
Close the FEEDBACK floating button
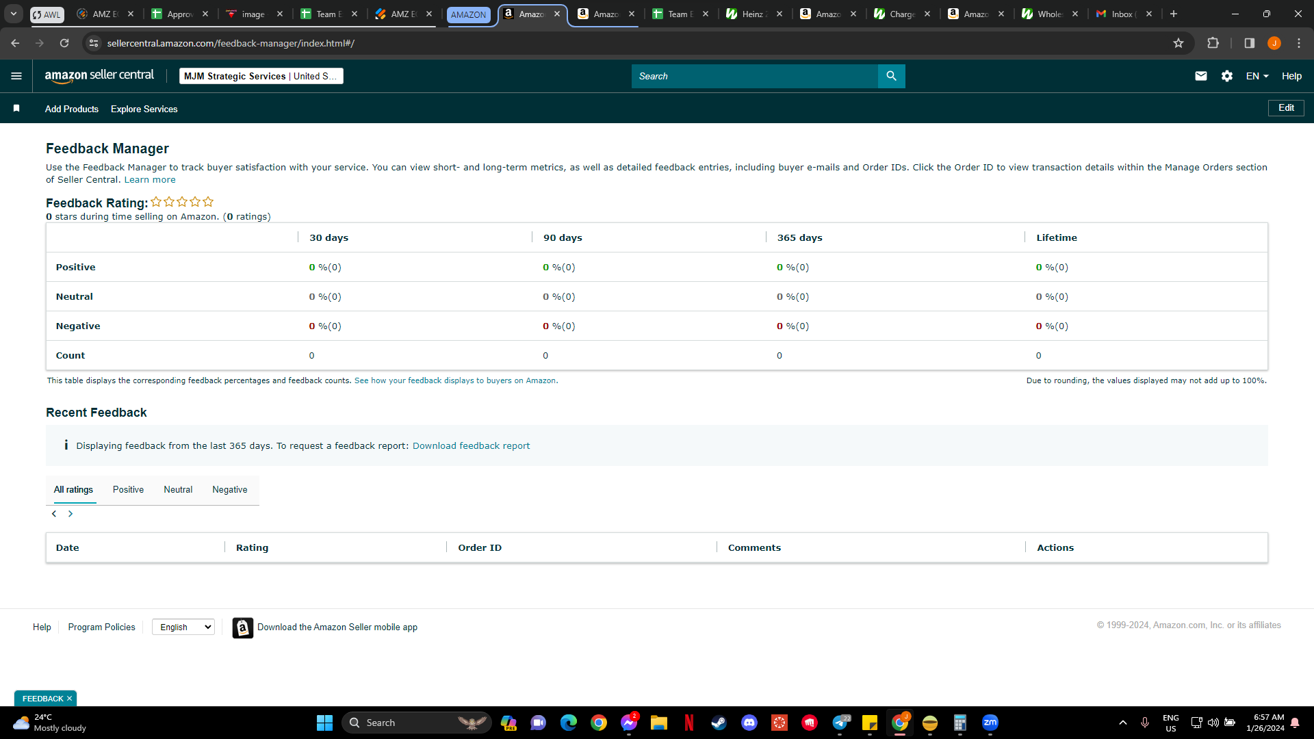pyautogui.click(x=69, y=699)
